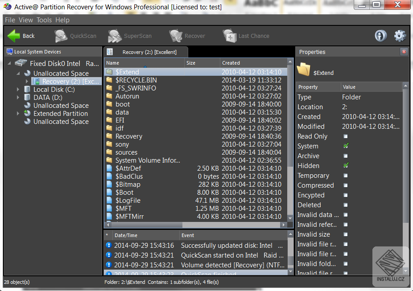This screenshot has width=413, height=291.
Task: Click the $AttrDef file icon
Action: coord(109,168)
